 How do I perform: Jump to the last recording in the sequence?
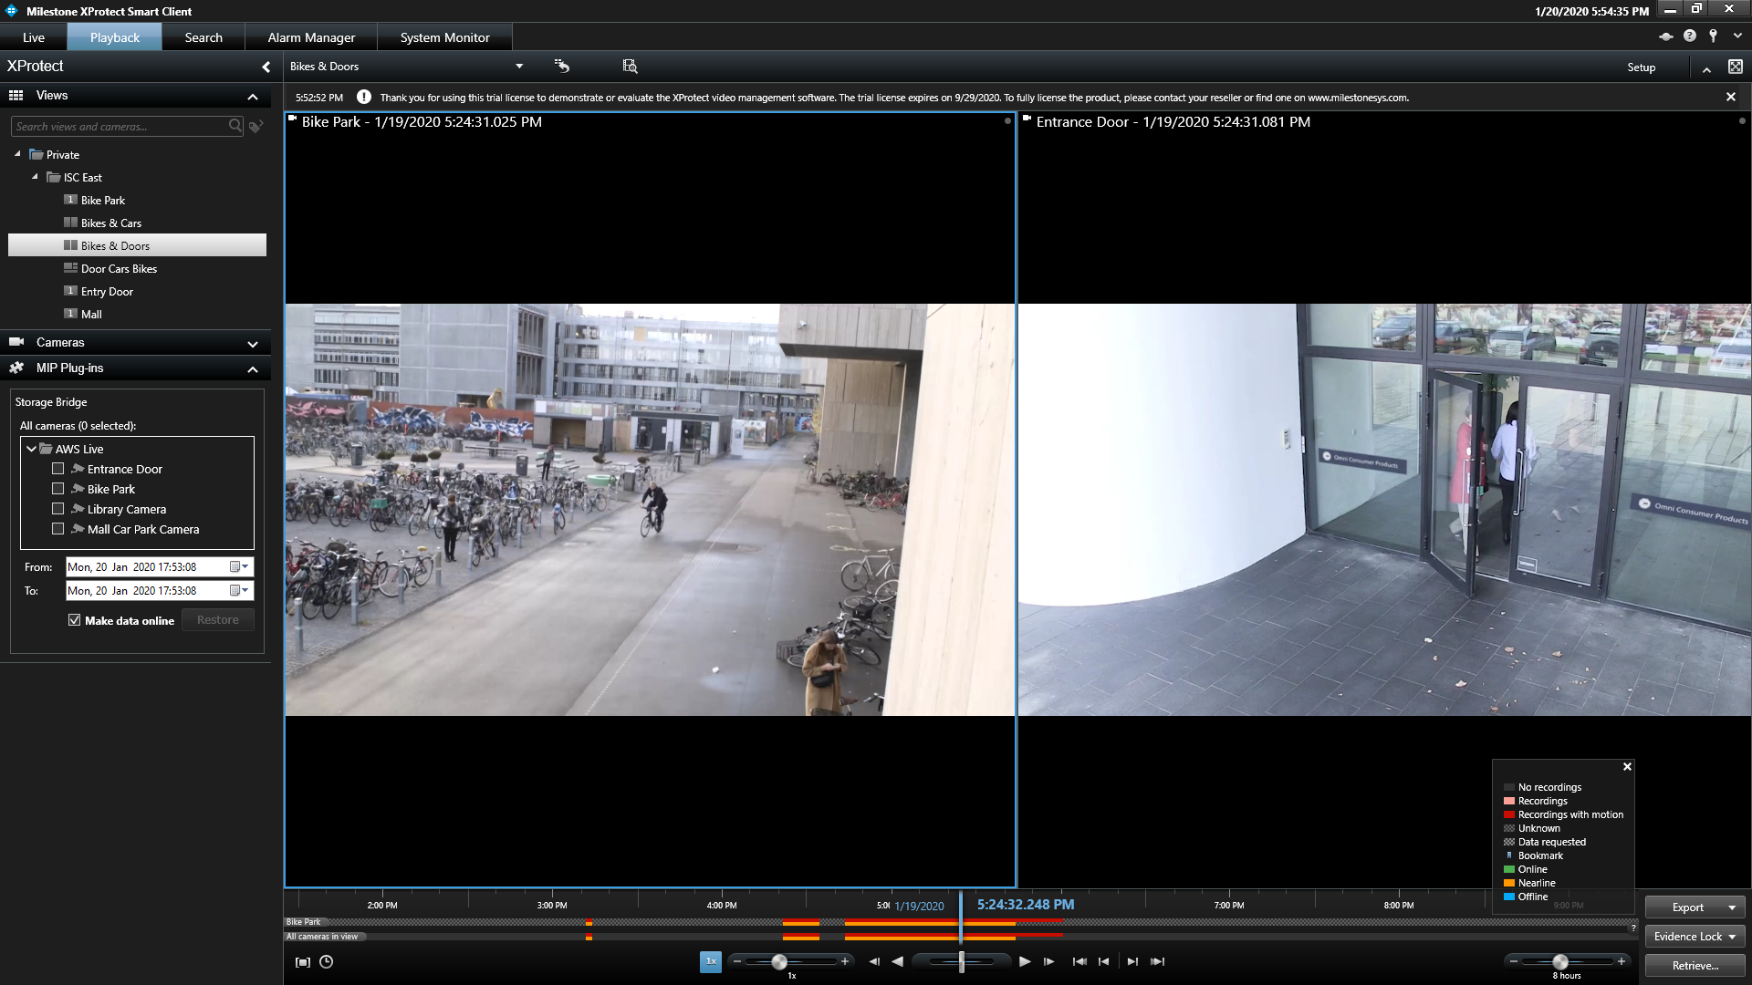coord(1158,961)
